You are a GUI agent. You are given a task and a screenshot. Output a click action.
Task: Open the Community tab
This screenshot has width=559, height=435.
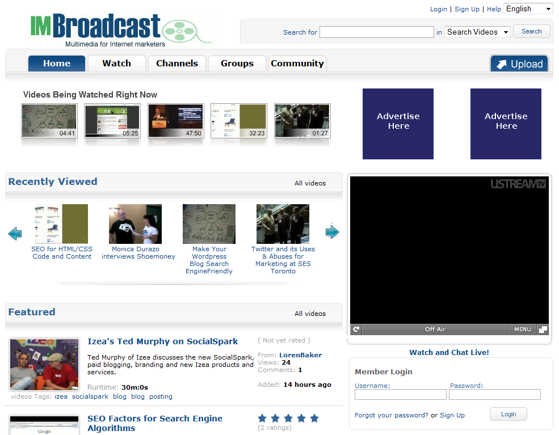point(297,64)
